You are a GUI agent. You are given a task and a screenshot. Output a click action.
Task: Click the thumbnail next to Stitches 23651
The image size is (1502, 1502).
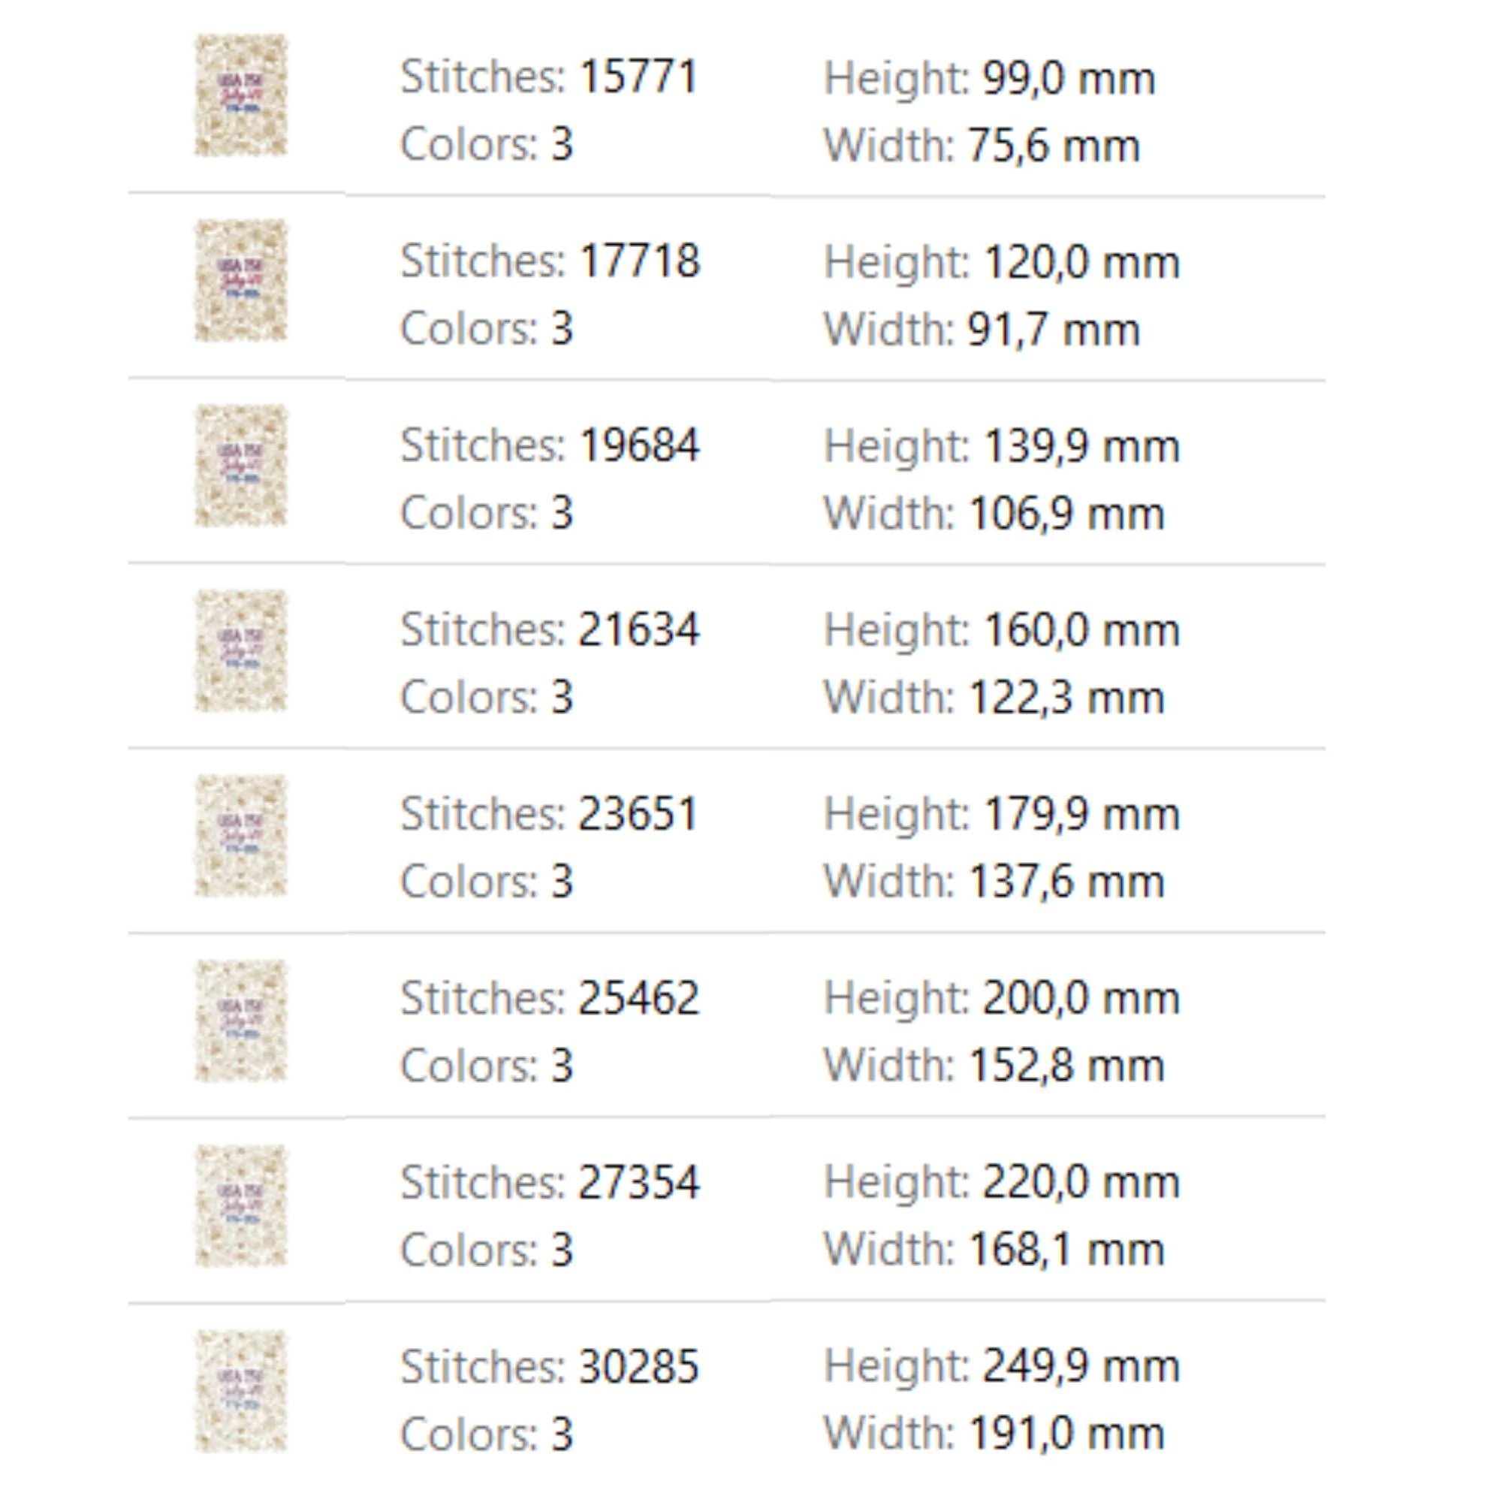click(240, 835)
